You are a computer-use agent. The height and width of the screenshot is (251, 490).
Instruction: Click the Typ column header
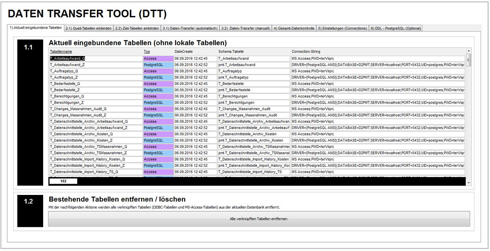pyautogui.click(x=146, y=52)
